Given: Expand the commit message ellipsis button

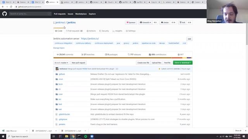Looking at the screenshot, I should (117, 69).
